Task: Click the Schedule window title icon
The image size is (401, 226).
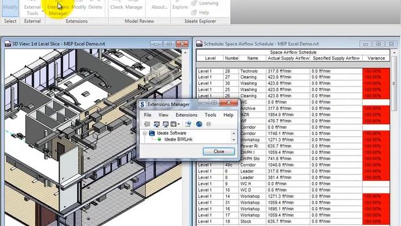Action: [199, 44]
